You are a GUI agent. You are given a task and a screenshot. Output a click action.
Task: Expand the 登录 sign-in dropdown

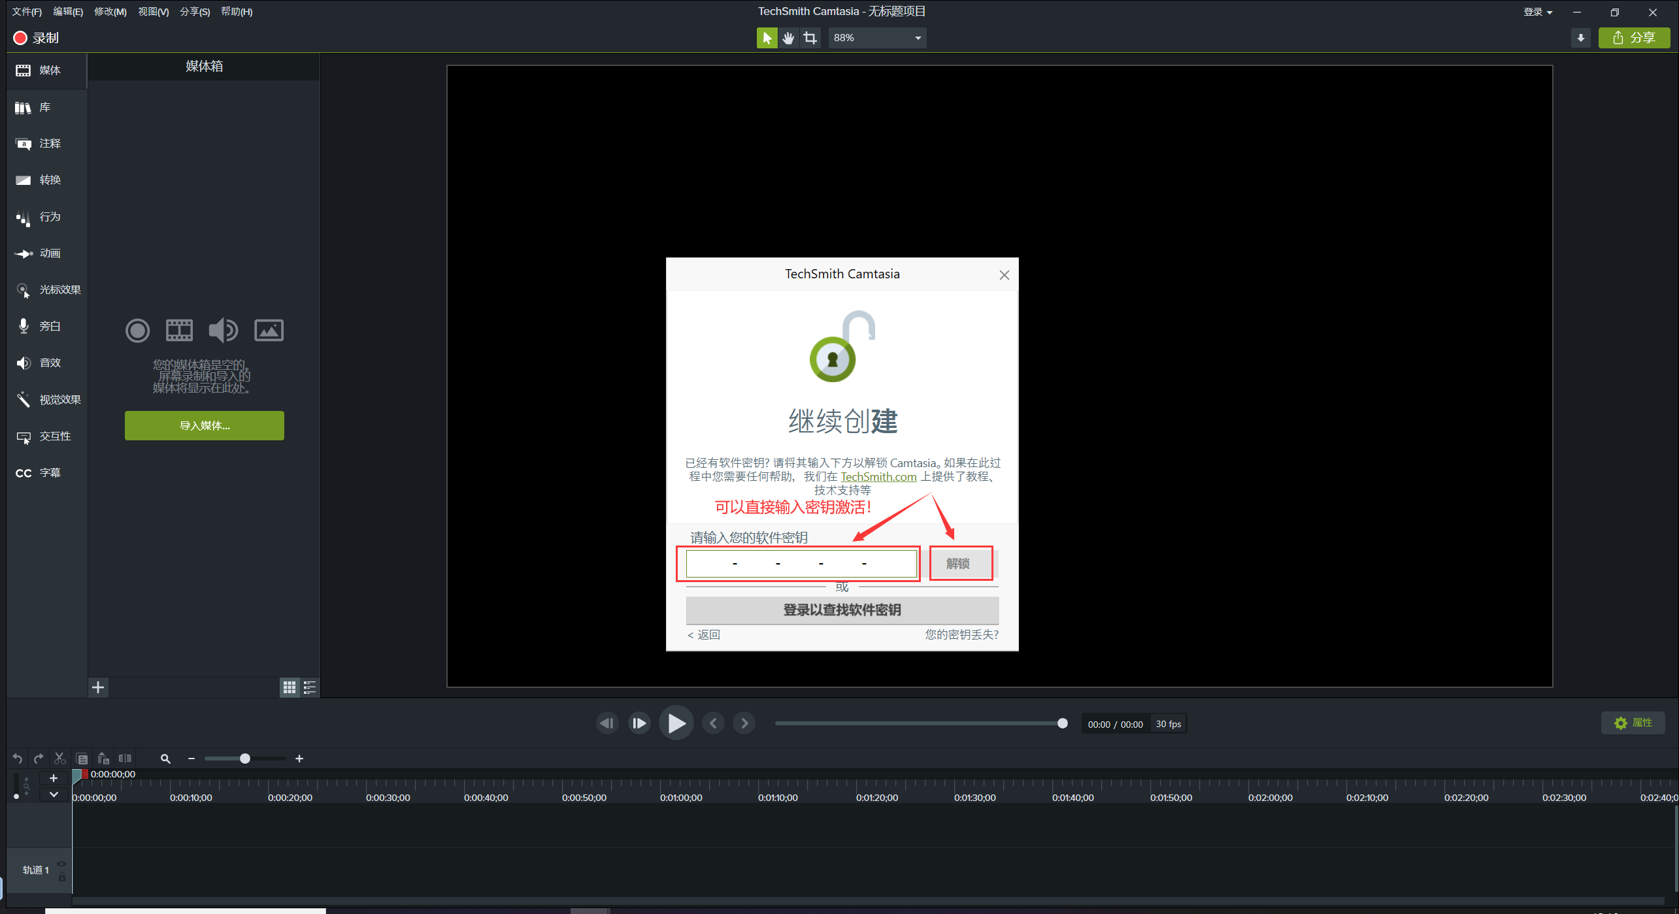1537,12
